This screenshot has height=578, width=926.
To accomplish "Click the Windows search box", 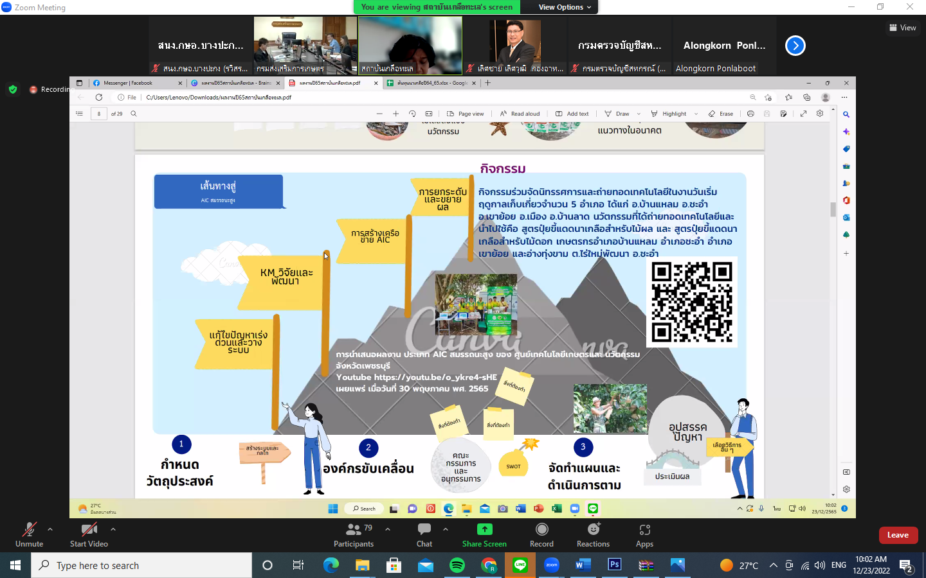I will [x=141, y=565].
